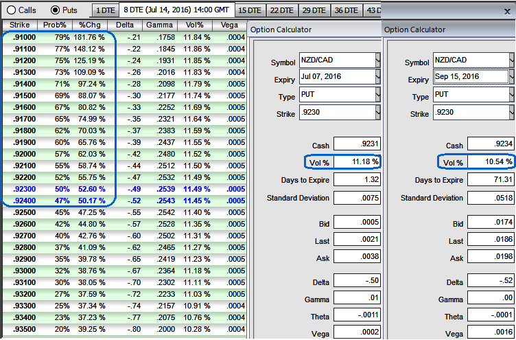516x340 pixels.
Task: Switch to the 1 DTE tab
Action: (x=105, y=11)
